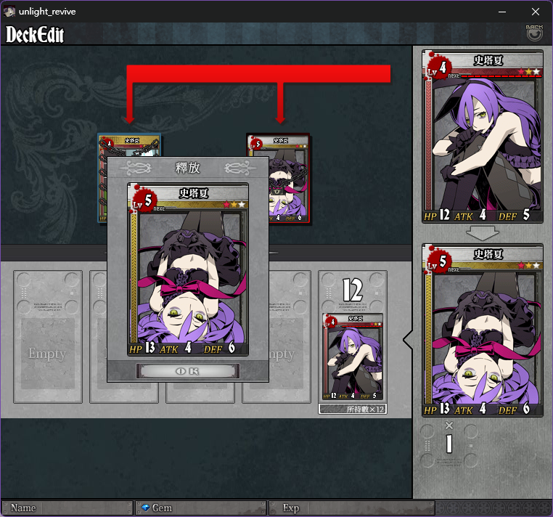The height and width of the screenshot is (517, 553).
Task: Select the Lv 4 card at top right
Action: pos(482,137)
